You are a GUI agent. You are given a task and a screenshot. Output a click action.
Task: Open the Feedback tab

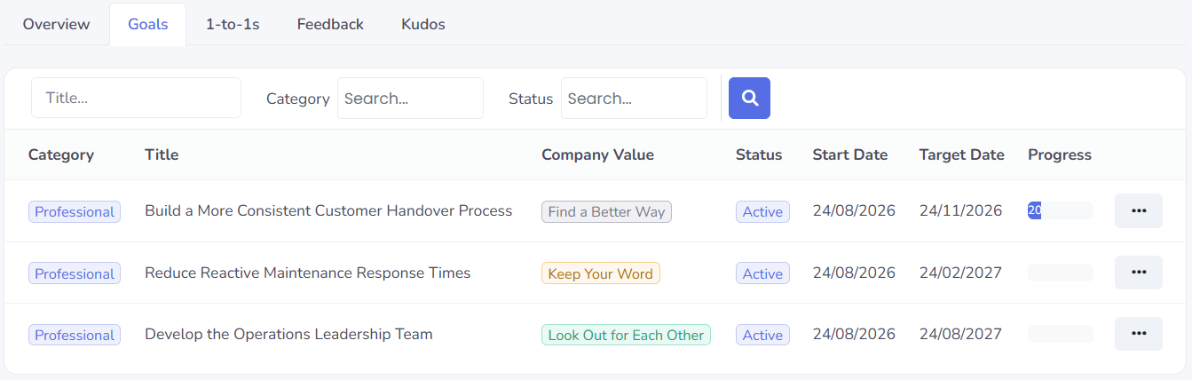tap(330, 24)
